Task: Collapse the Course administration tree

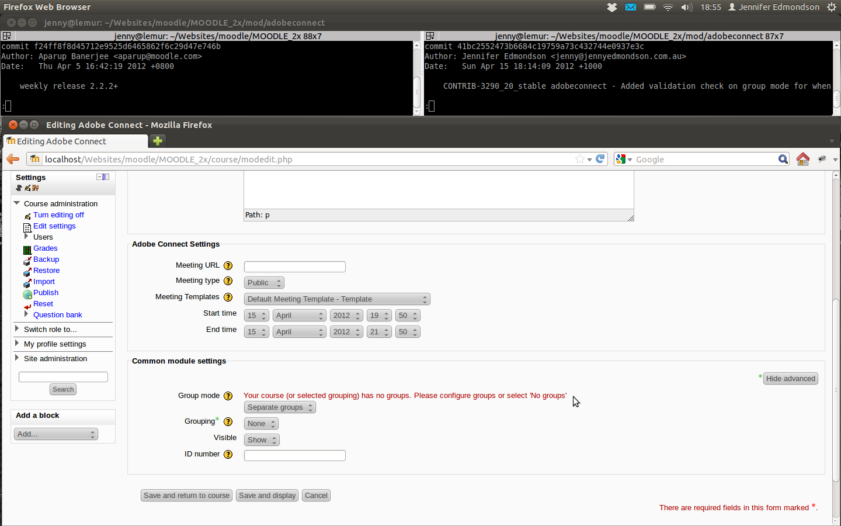Action: coord(17,203)
